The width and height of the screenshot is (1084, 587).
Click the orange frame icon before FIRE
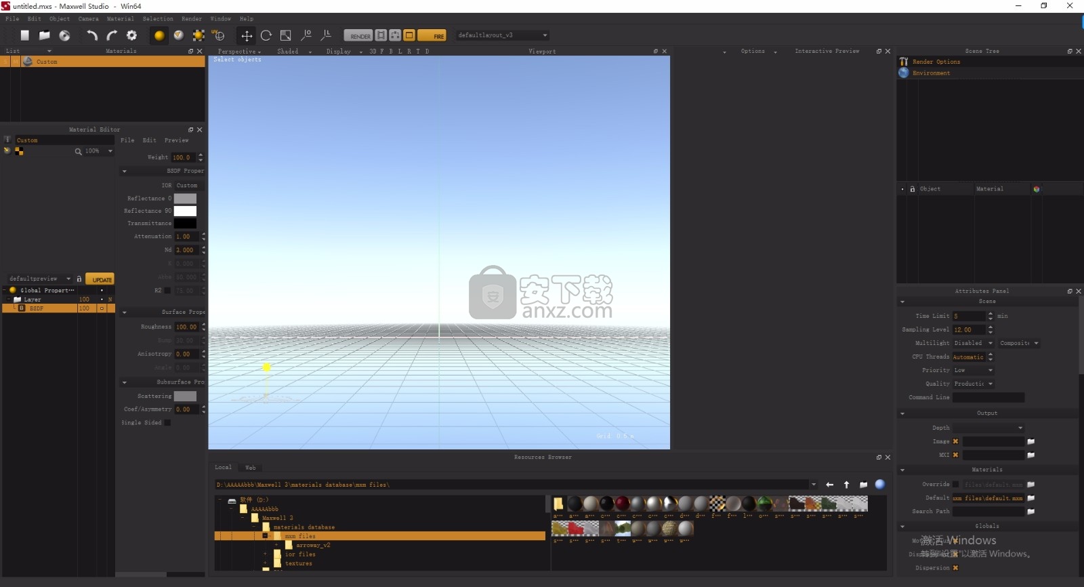[409, 35]
